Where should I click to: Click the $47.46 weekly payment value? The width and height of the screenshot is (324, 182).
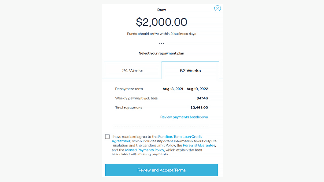click(202, 98)
